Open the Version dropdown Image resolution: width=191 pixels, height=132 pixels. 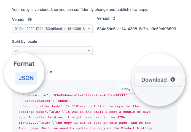[x=52, y=29]
